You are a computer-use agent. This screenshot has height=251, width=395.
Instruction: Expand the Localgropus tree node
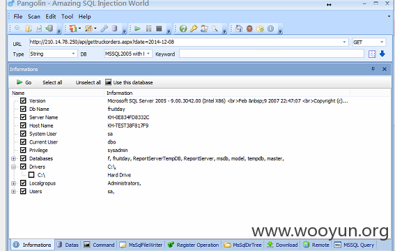pyautogui.click(x=14, y=183)
